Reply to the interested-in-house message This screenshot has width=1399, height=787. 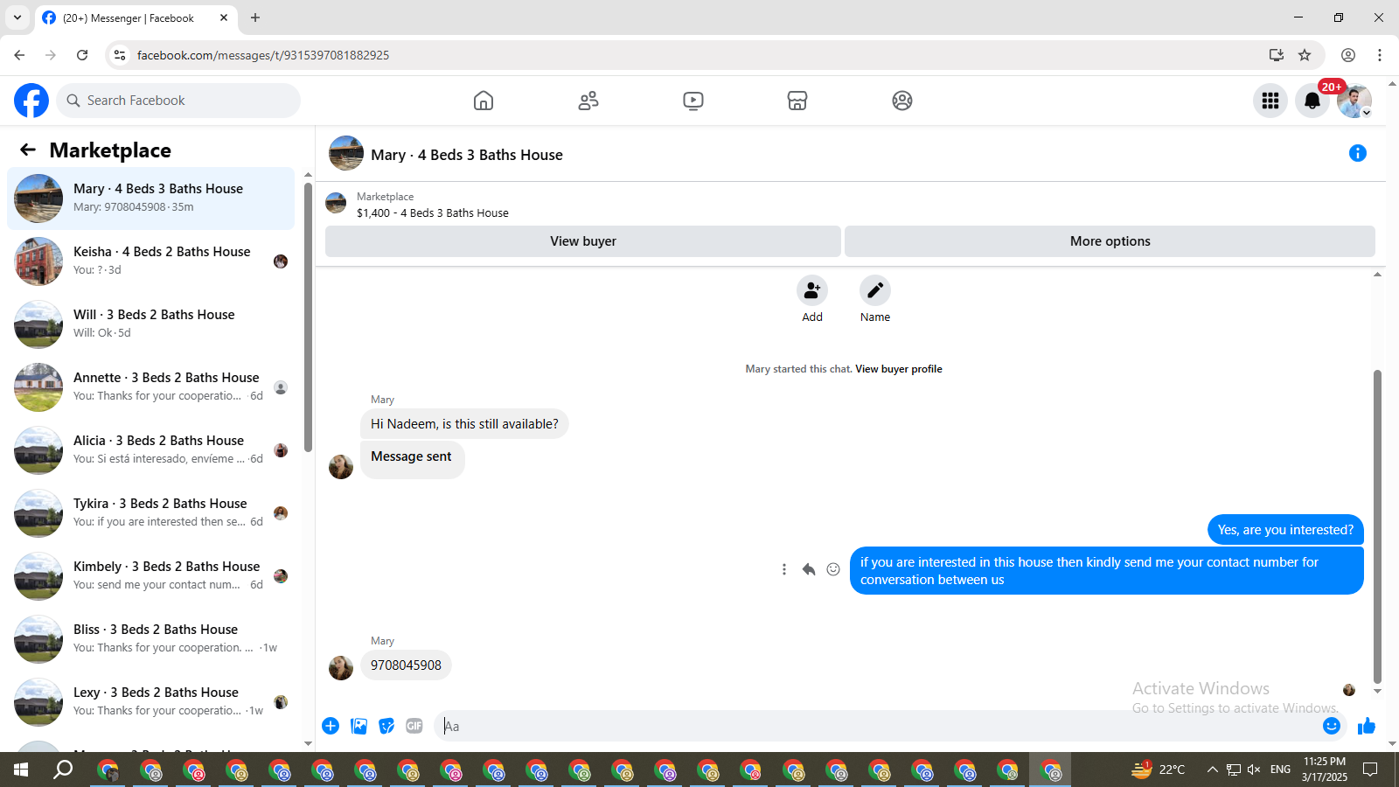click(x=809, y=569)
